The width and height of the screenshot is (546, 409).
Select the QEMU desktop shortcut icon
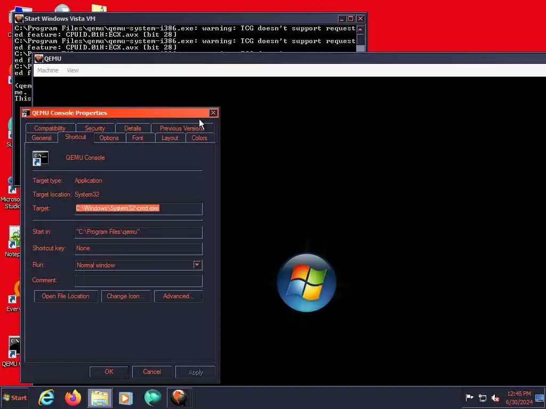coord(14,347)
